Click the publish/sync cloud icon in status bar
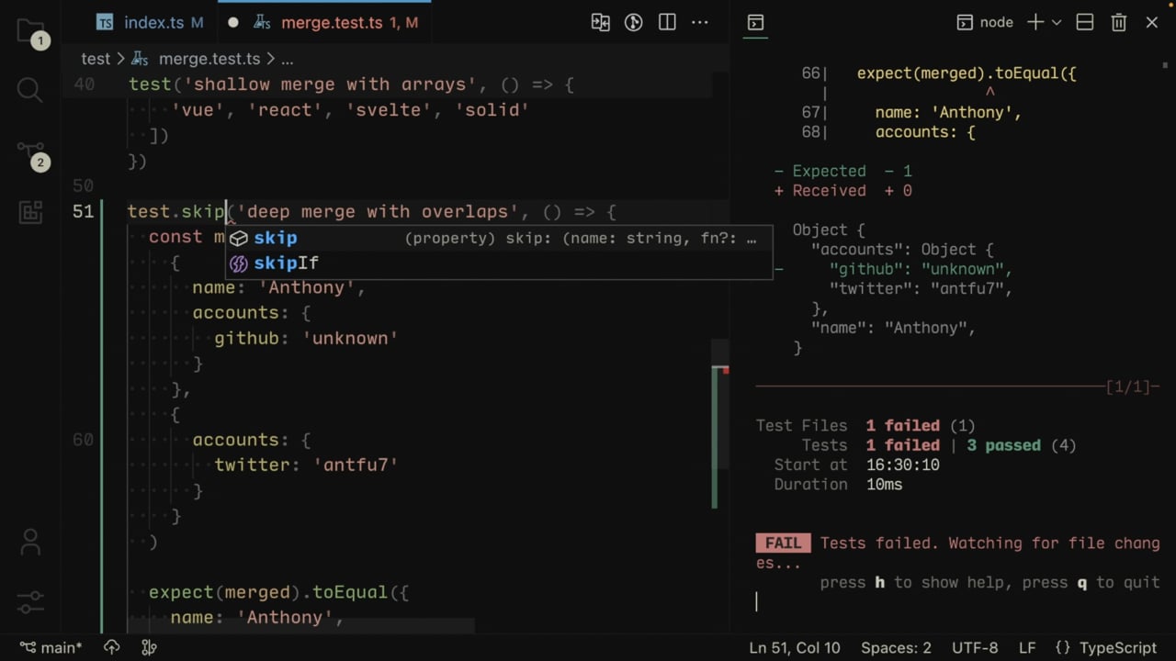The image size is (1176, 661). pos(112,647)
